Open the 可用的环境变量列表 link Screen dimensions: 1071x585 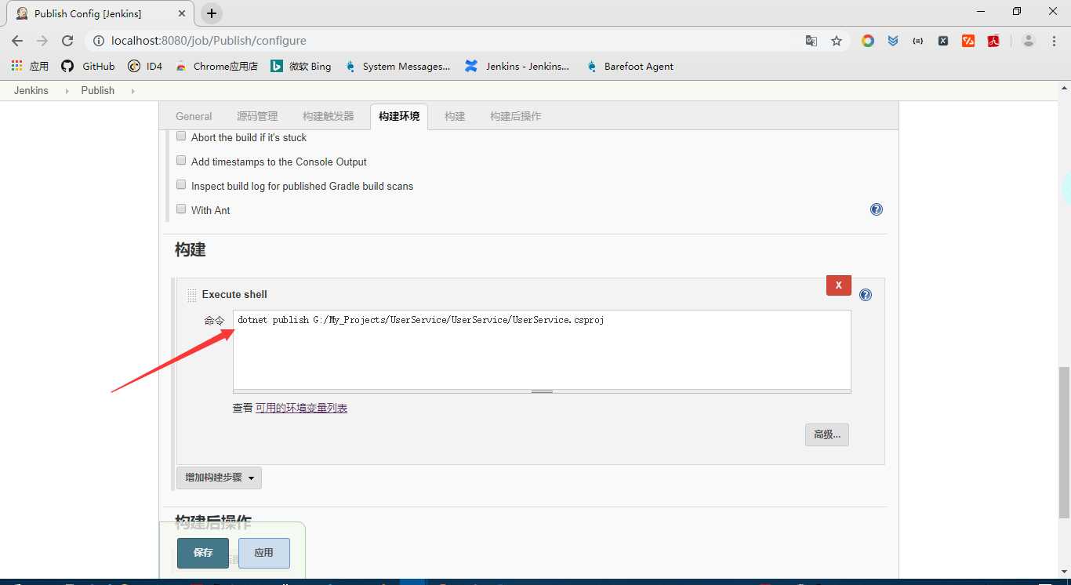[301, 408]
